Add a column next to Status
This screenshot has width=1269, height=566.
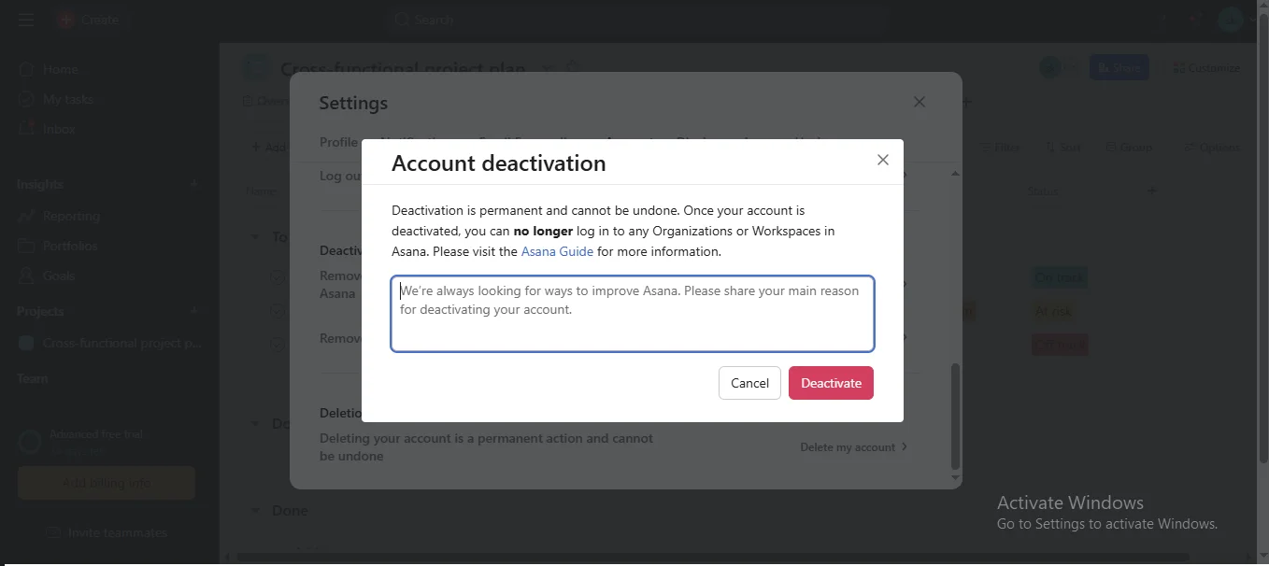(x=1152, y=191)
